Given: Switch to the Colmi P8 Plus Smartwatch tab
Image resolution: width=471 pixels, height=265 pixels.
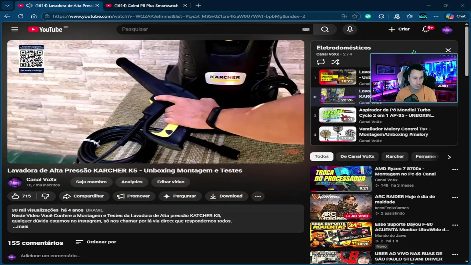Looking at the screenshot, I should (146, 6).
